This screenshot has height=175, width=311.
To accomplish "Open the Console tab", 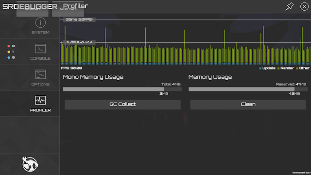I will [x=30, y=52].
